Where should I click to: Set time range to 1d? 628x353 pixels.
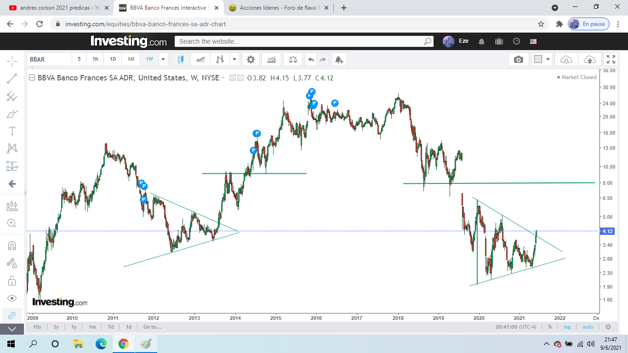point(129,327)
